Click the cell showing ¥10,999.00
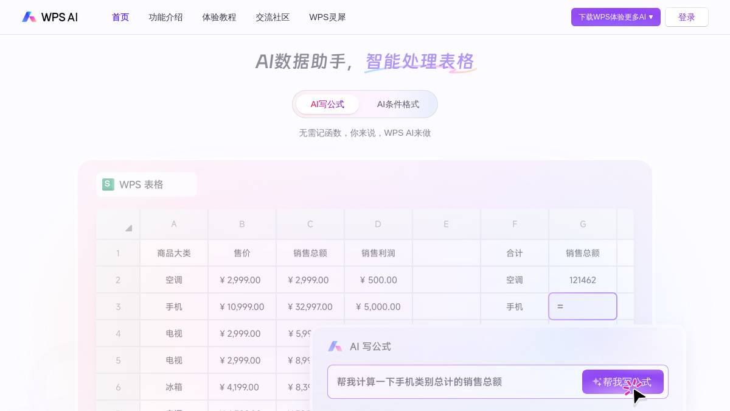 point(242,306)
